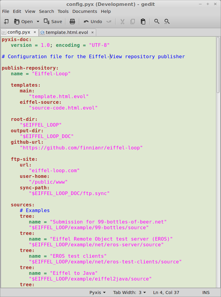Switch to the template.html.evol tab

tap(67, 32)
